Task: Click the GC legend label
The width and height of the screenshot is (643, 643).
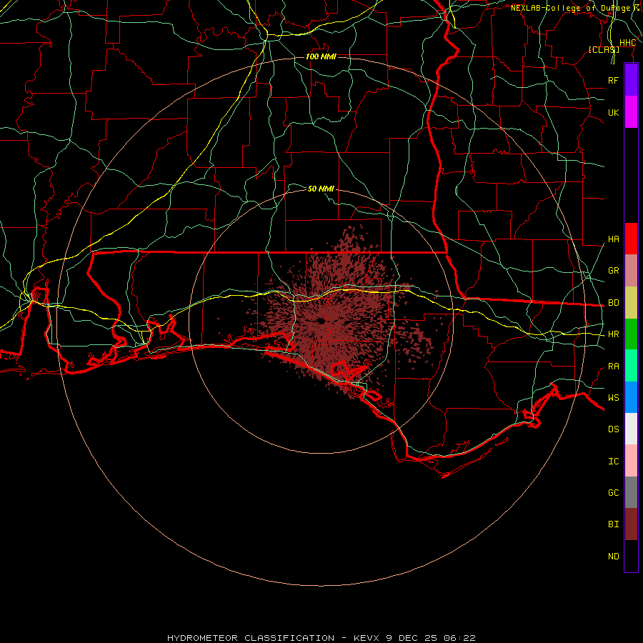Action: pyautogui.click(x=613, y=492)
